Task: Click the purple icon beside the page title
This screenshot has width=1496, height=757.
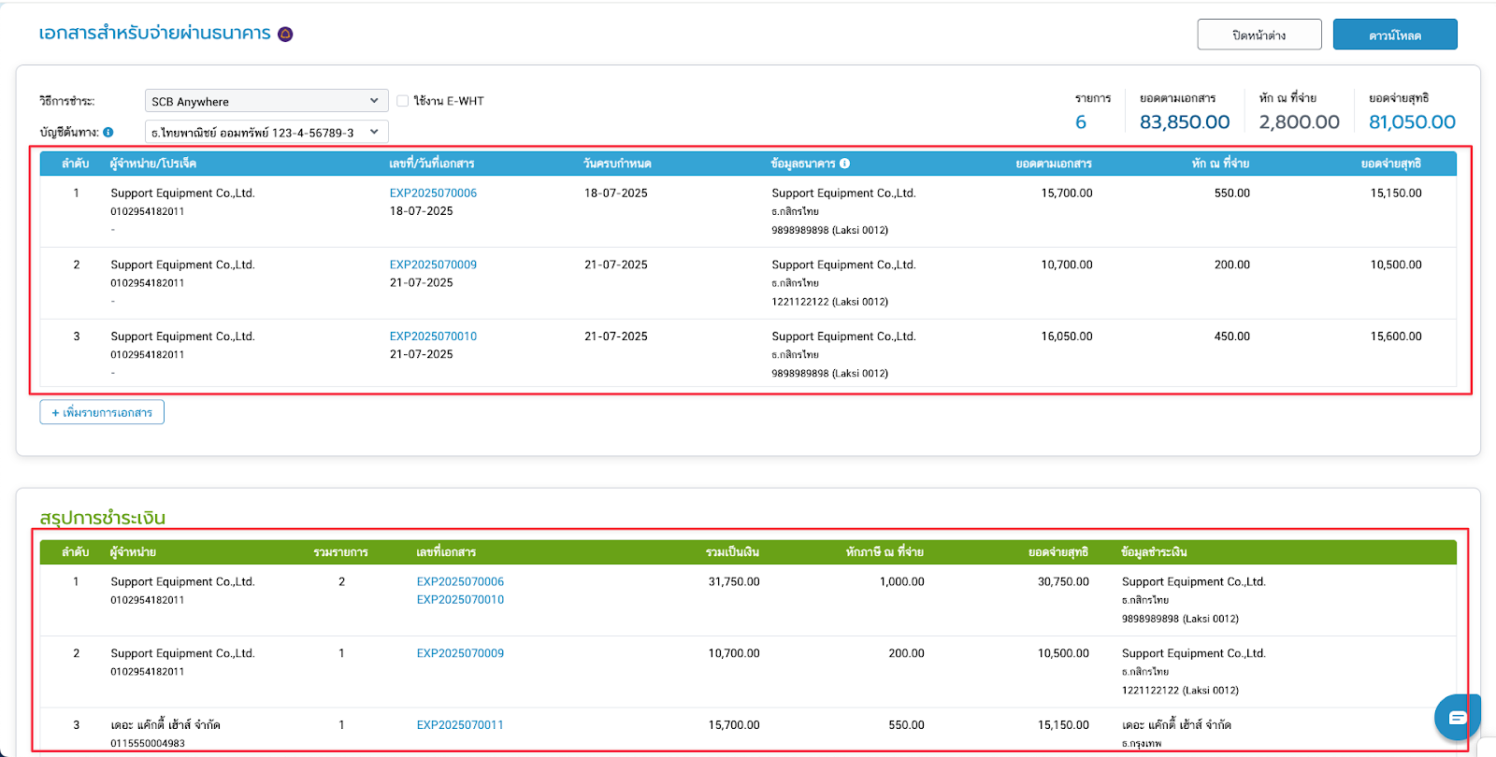Action: pos(285,35)
